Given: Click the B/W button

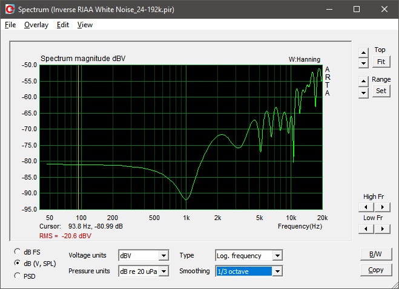Looking at the screenshot, I should coord(376,254).
